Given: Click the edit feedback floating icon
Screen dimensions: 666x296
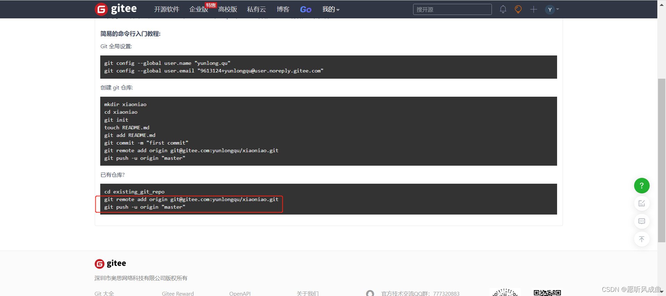Looking at the screenshot, I should click(642, 203).
